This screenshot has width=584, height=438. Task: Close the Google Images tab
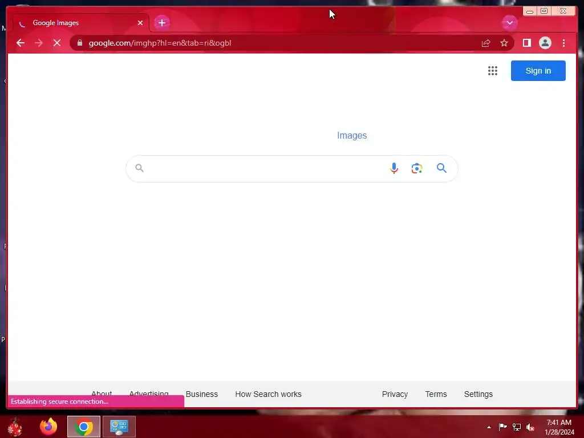(140, 23)
